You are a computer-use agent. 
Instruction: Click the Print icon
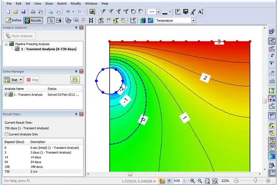33,12
